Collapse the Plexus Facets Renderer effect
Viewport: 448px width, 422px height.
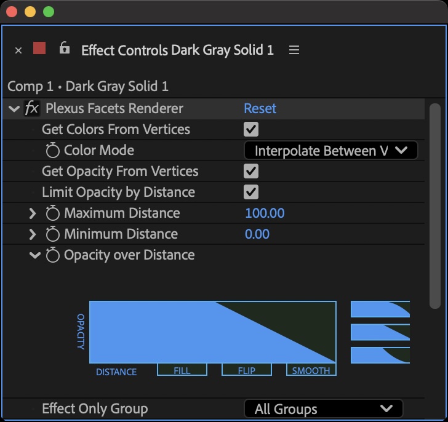tap(14, 108)
